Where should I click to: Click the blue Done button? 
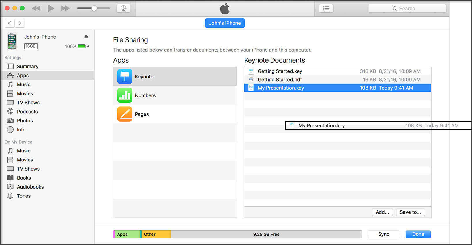coord(418,234)
